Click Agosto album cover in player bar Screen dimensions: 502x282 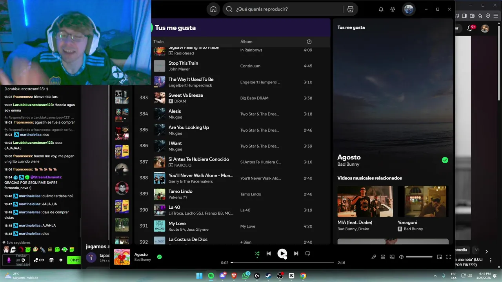coord(122,257)
